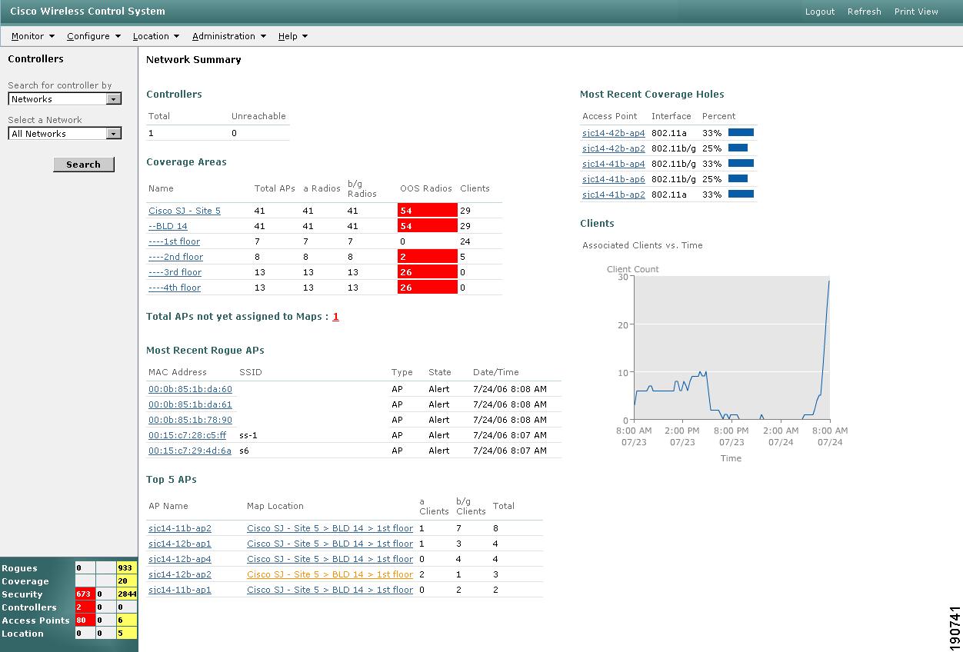Image resolution: width=963 pixels, height=652 pixels.
Task: Open AP sjc14-11b-ap2 in Top 5 APs
Action: [x=180, y=528]
